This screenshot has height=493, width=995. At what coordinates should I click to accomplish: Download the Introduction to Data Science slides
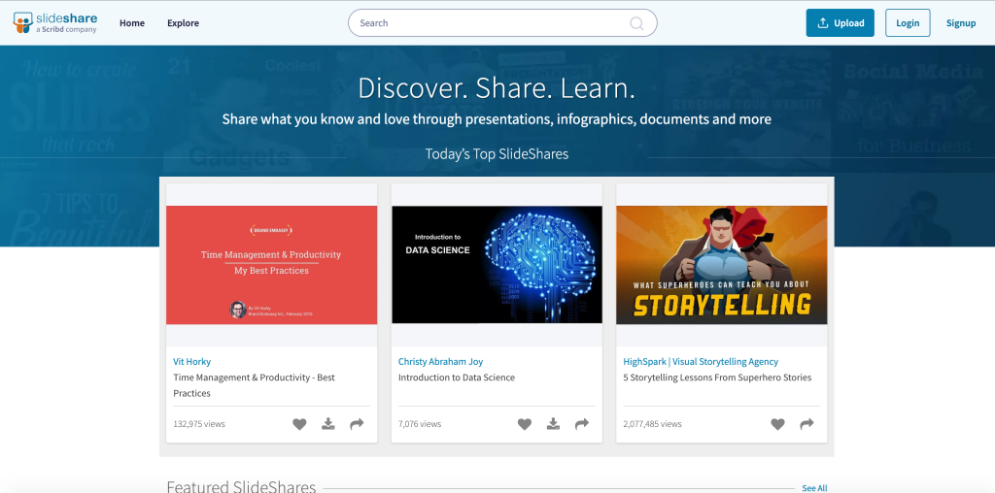point(553,424)
